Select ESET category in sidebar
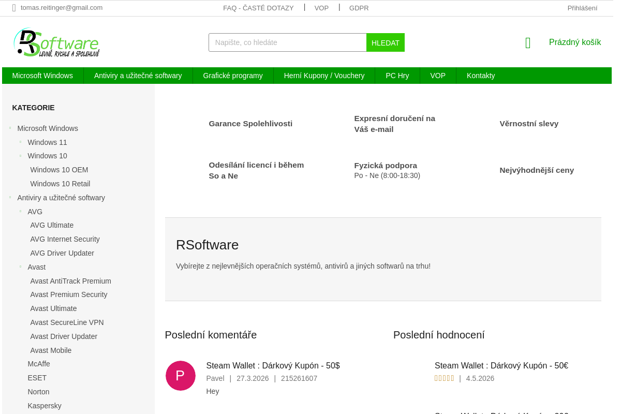This screenshot has width=621, height=414. coord(37,378)
